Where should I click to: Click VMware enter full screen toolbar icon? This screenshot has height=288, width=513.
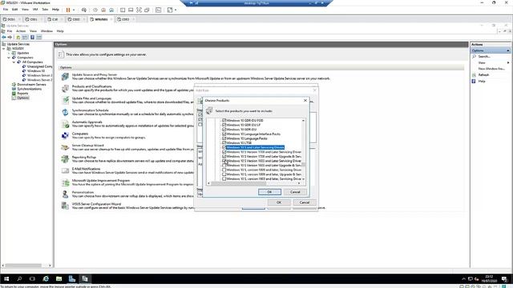coord(139,10)
